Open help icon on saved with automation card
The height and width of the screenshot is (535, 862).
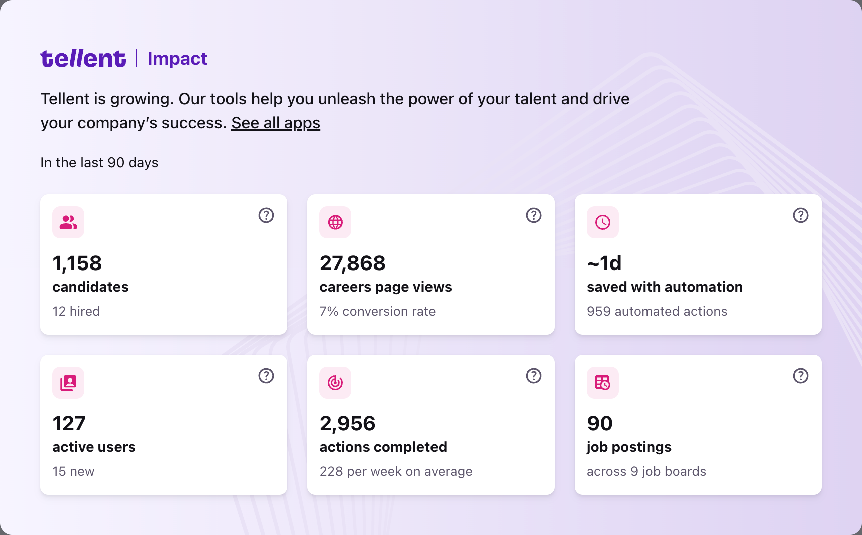pyautogui.click(x=801, y=215)
